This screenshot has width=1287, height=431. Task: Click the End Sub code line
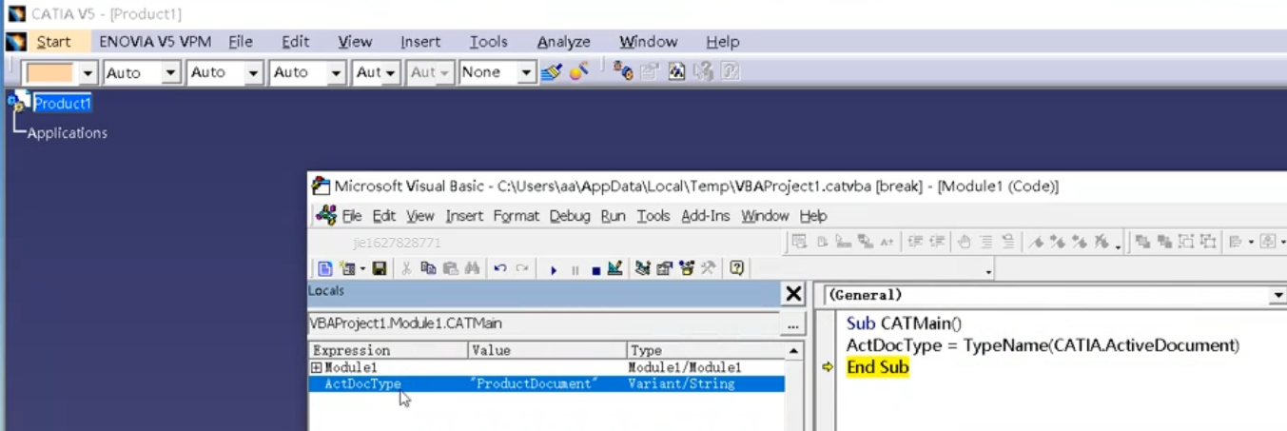pos(878,367)
